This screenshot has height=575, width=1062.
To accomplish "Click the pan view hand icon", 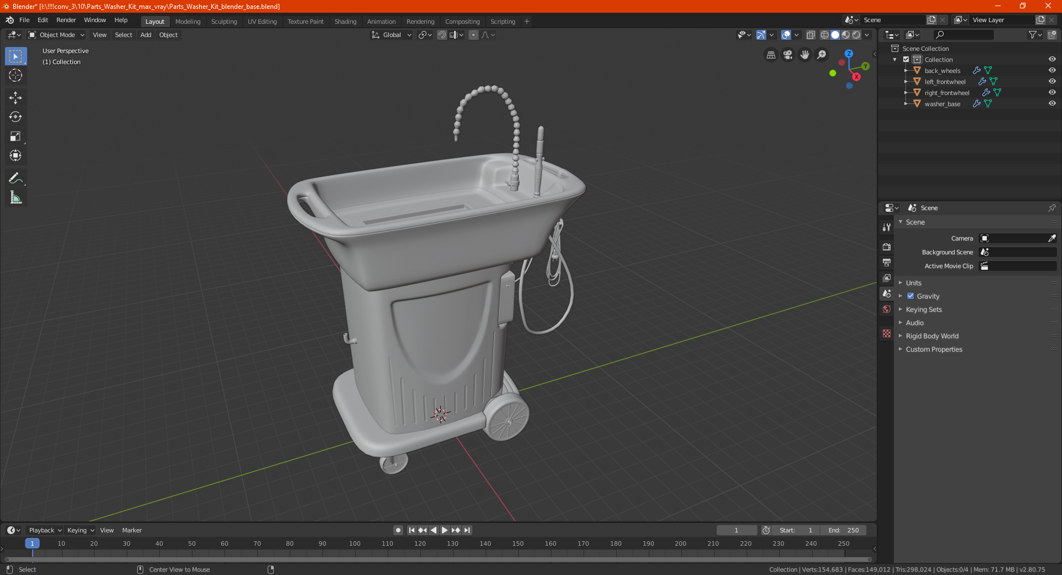I will (805, 55).
